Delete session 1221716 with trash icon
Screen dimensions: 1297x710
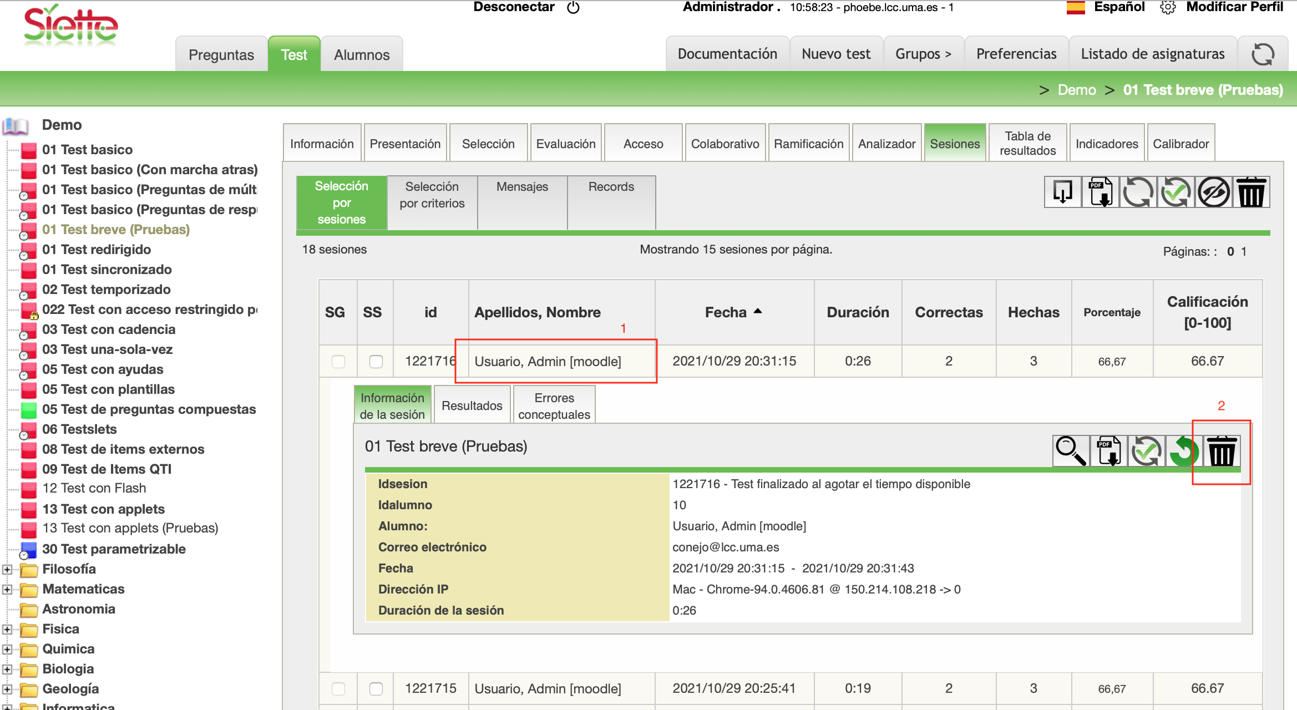[x=1221, y=451]
